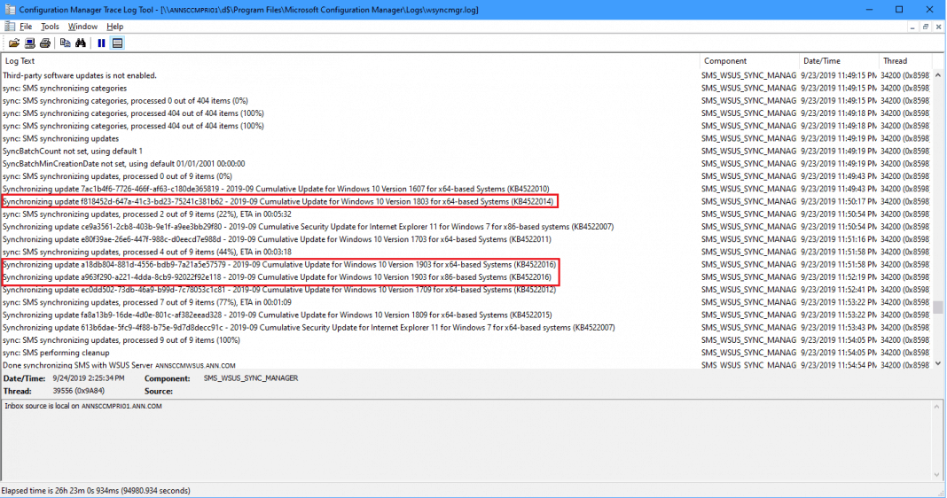Viewport: 947px width, 498px height.
Task: Click the Open log file toolbar icon
Action: tap(14, 43)
